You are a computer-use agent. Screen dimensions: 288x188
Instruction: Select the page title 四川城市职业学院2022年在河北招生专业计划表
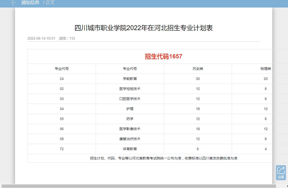point(144,28)
